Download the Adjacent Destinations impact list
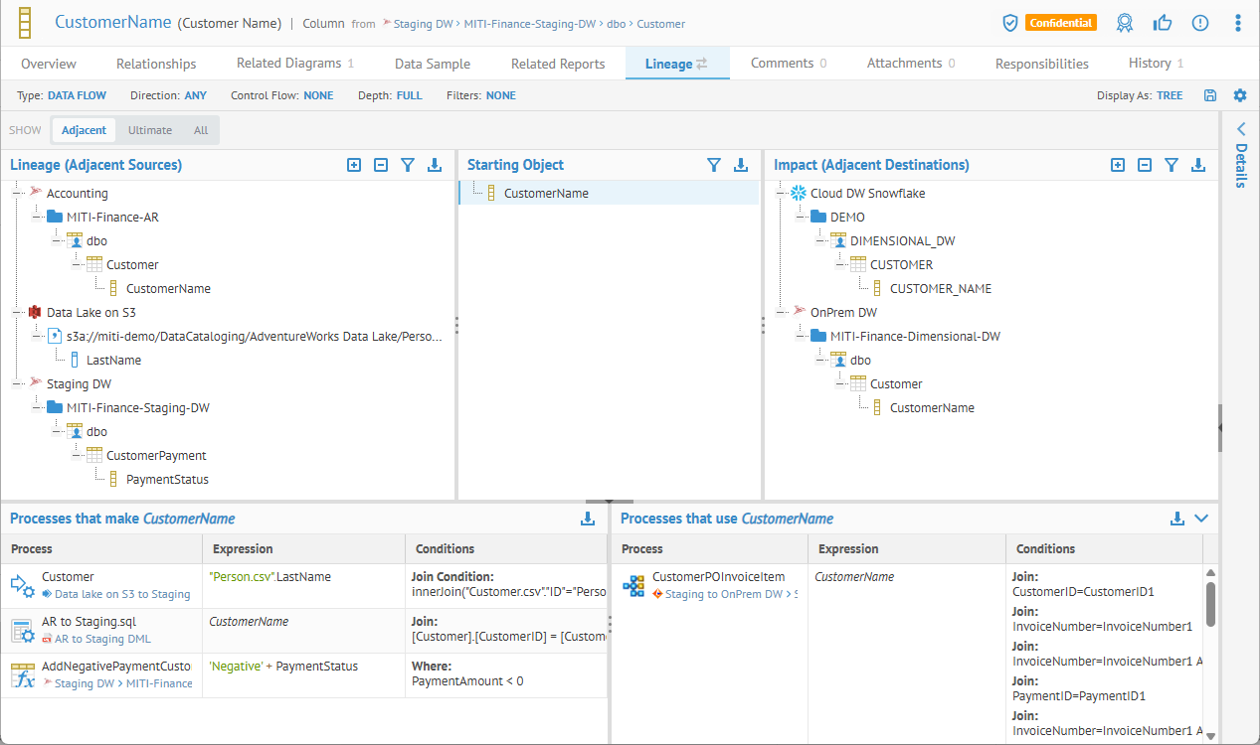The image size is (1260, 745). (1198, 165)
